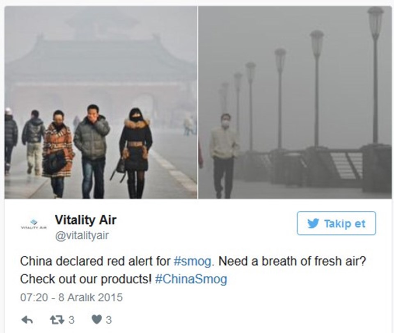The image size is (394, 333).
Task: Click the retweet count number 3
Action: click(71, 320)
